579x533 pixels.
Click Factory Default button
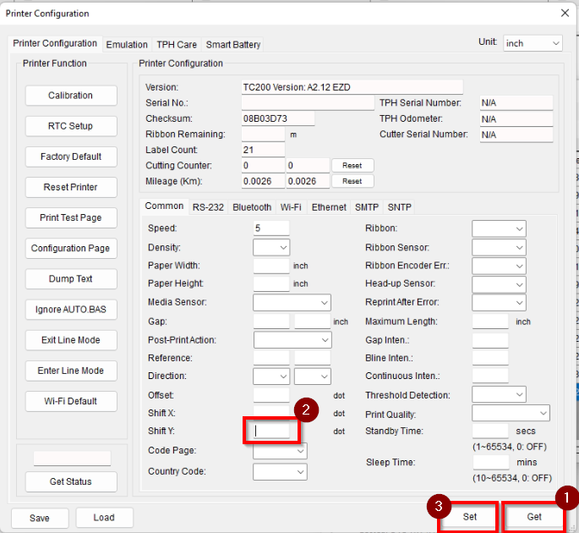(70, 157)
